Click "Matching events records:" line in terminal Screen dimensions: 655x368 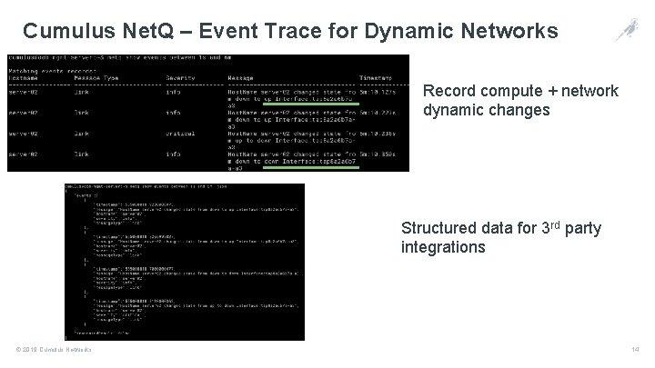click(52, 71)
